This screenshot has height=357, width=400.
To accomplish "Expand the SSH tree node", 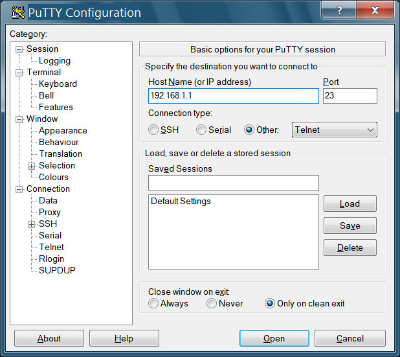I will pos(31,224).
